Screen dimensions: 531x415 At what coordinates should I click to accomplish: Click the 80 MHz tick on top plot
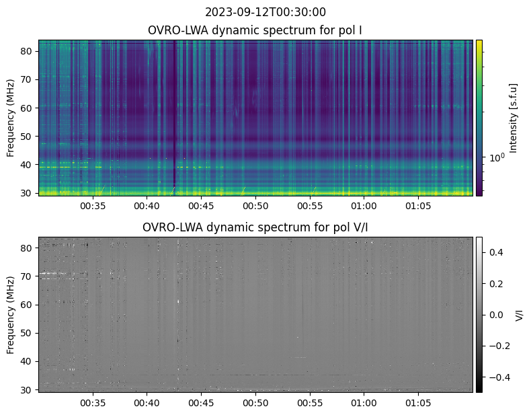click(28, 51)
